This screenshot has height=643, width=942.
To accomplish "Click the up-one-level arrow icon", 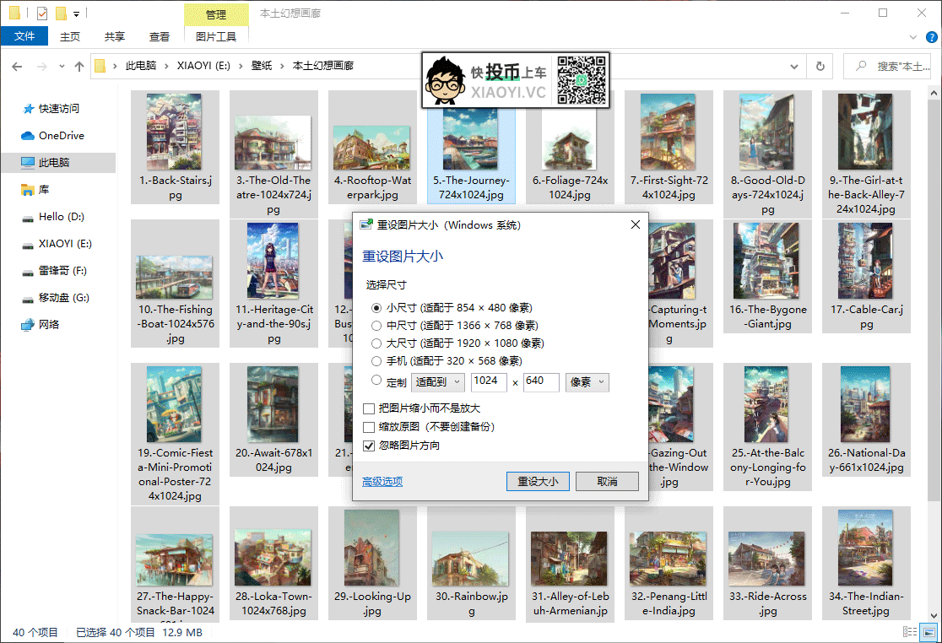I will tap(79, 66).
